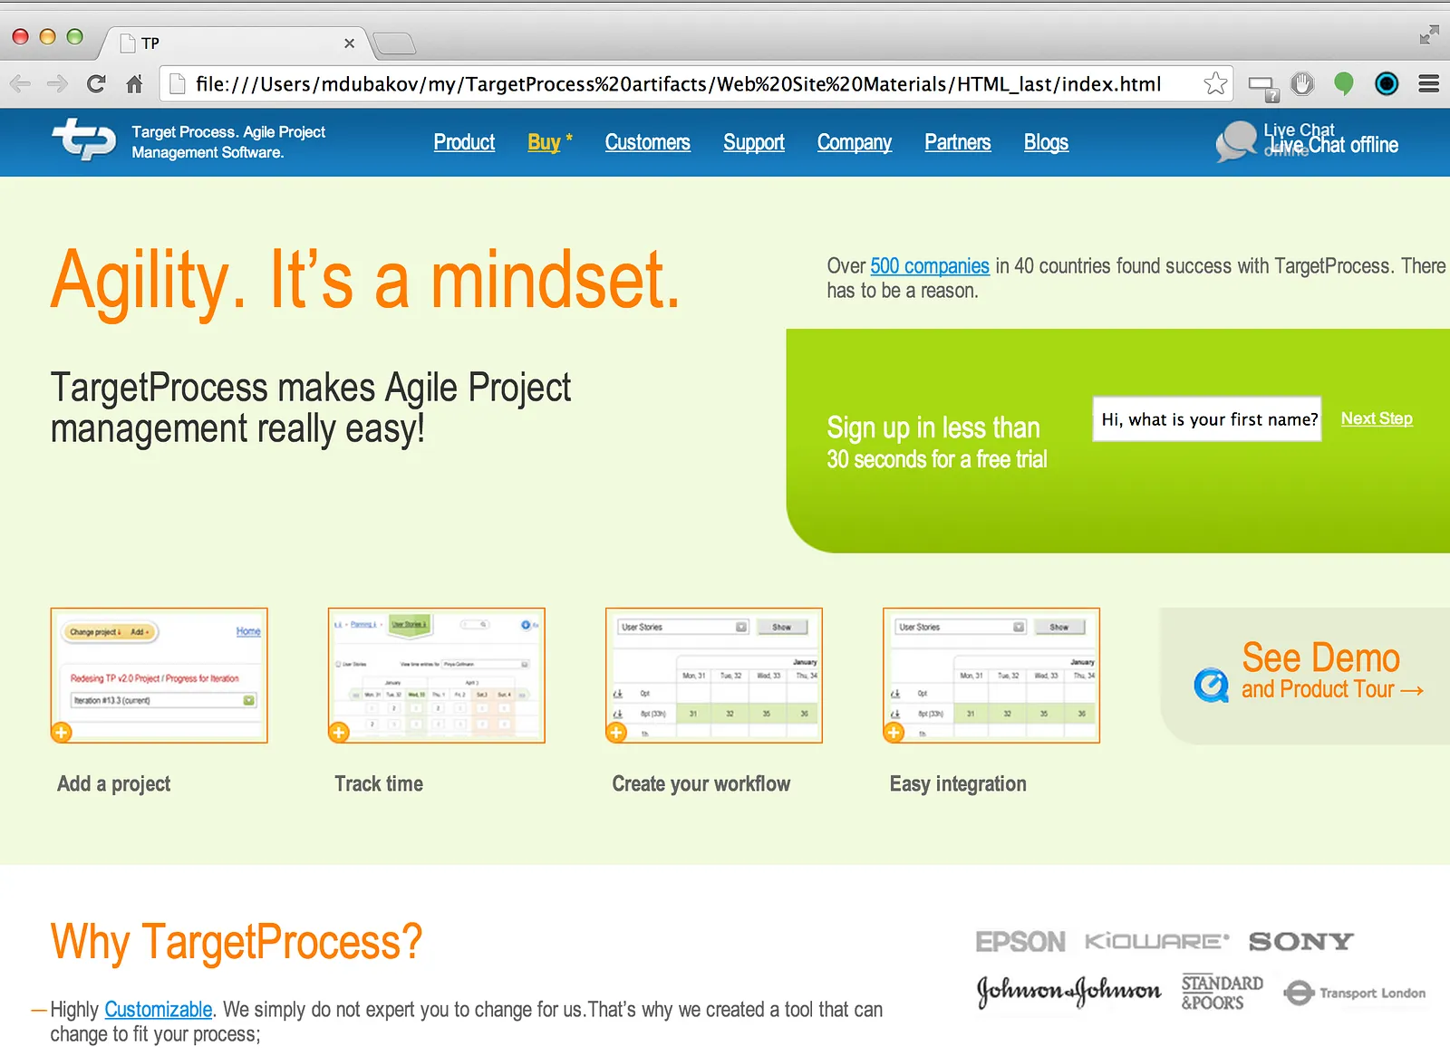Click the KioWare logo
The width and height of the screenshot is (1450, 1056).
click(x=1157, y=942)
